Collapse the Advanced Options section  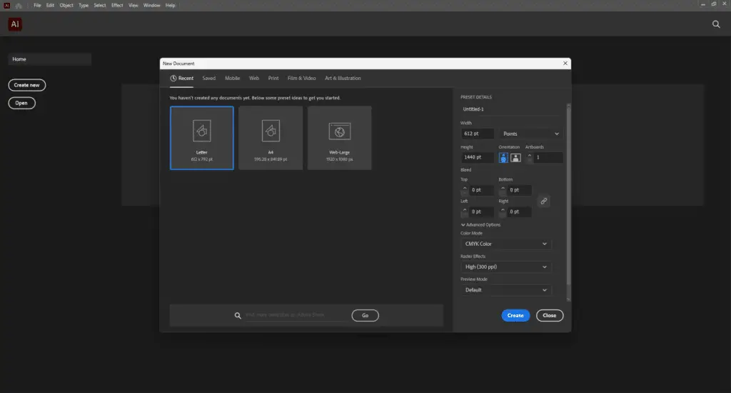(480, 225)
